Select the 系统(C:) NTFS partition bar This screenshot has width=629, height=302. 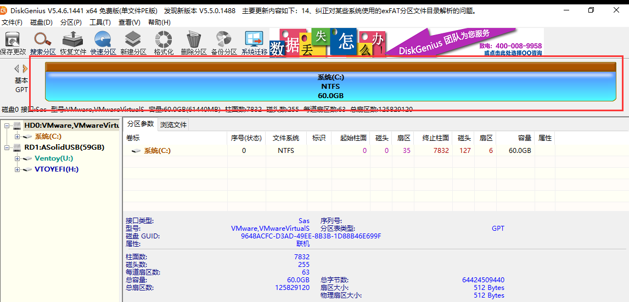point(330,87)
